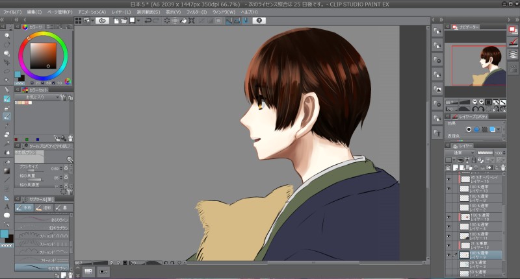
Task: Switch to the 油彩 sub tool group tab
Action: pos(44,208)
